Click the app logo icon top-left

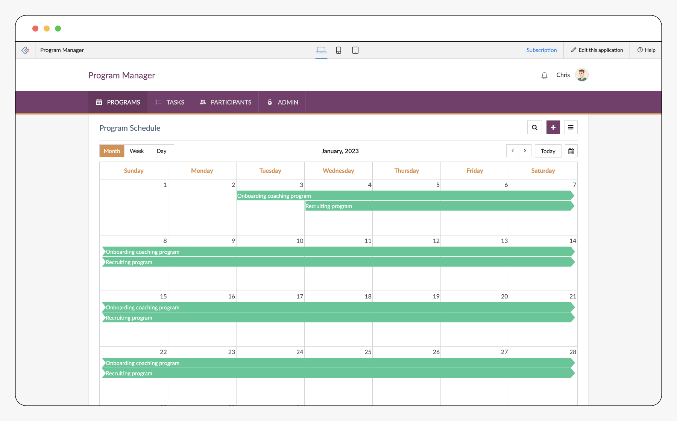click(x=26, y=50)
